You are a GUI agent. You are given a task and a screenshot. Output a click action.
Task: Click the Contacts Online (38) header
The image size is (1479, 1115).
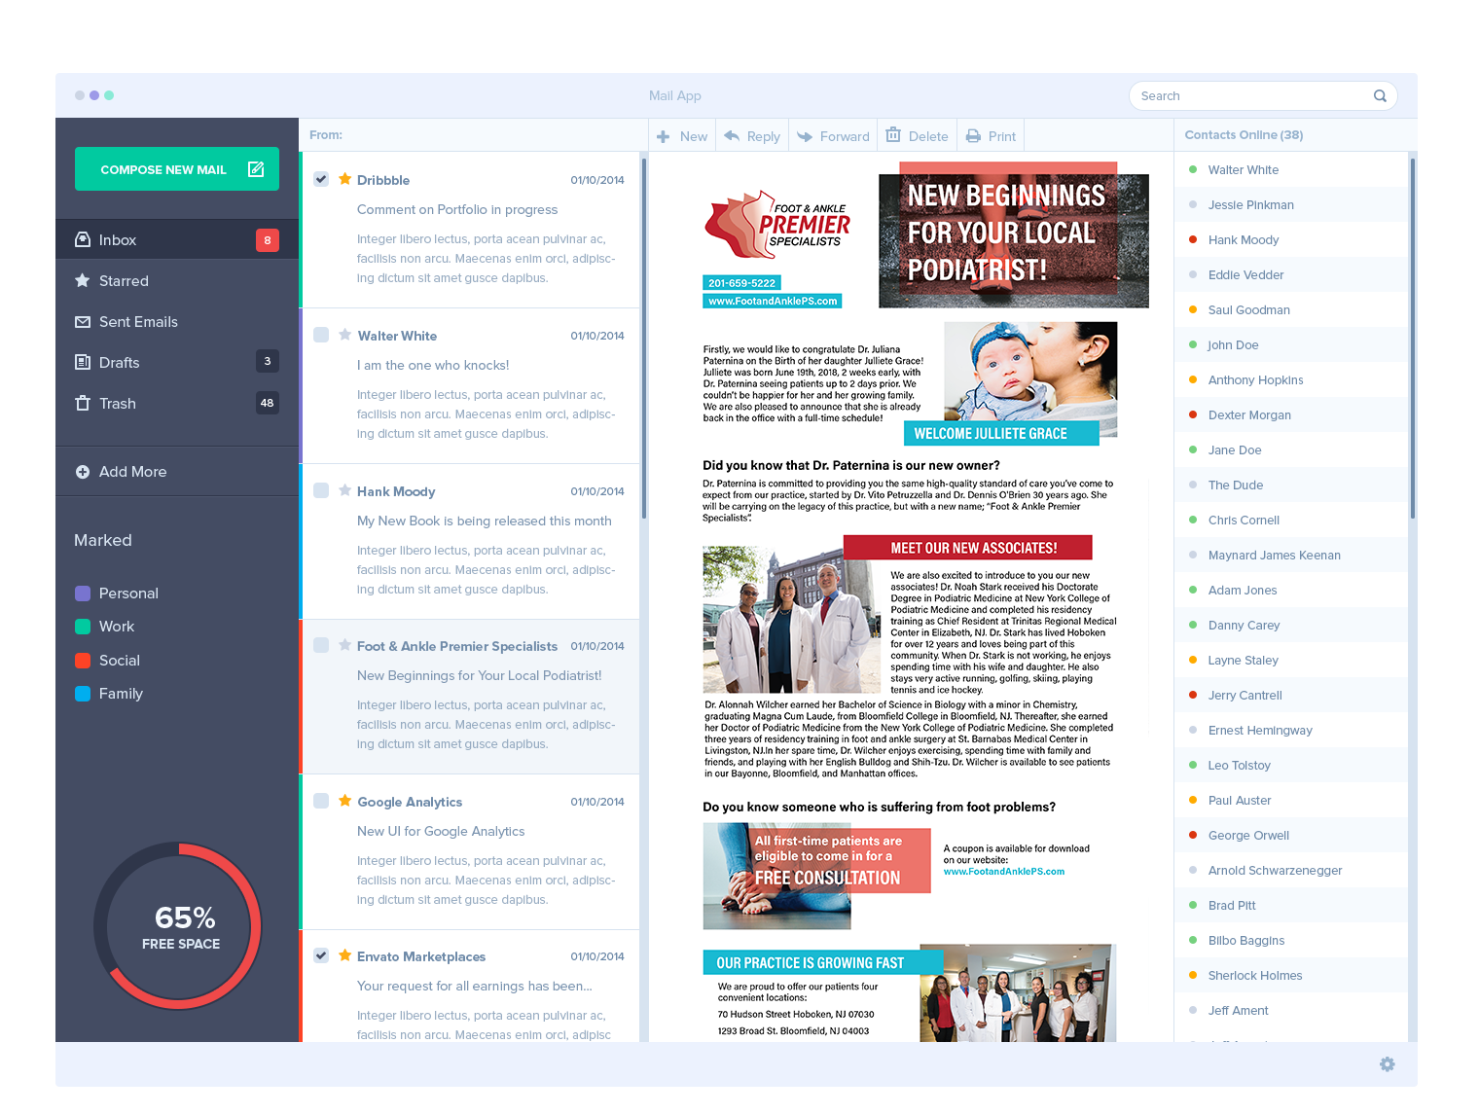click(1244, 134)
